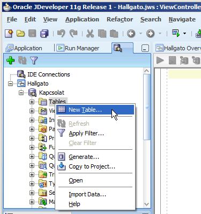Image resolution: width=201 pixels, height=214 pixels.
Task: Select the Kapcsolat connection node
Action: pyautogui.click(x=51, y=93)
